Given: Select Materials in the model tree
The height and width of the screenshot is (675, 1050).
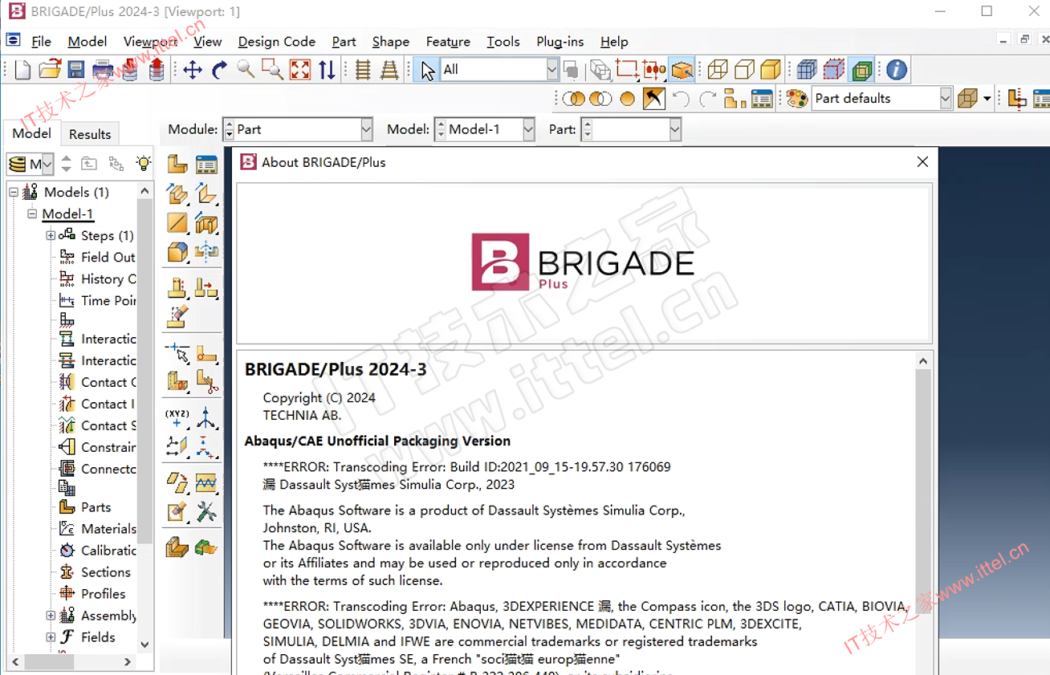Looking at the screenshot, I should point(108,529).
